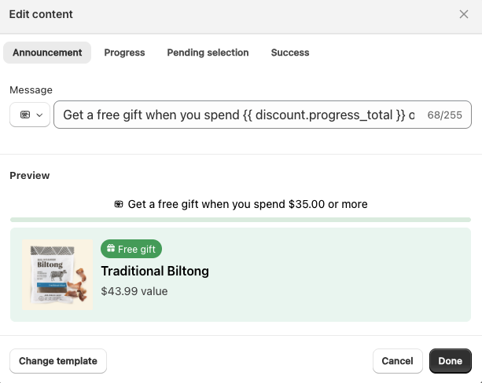Go to the Success tab
Viewport: 482px width, 383px height.
(290, 53)
